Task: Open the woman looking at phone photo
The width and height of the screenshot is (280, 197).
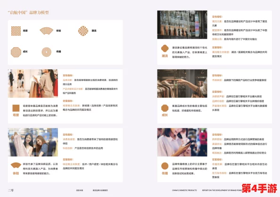Action: pos(182,142)
